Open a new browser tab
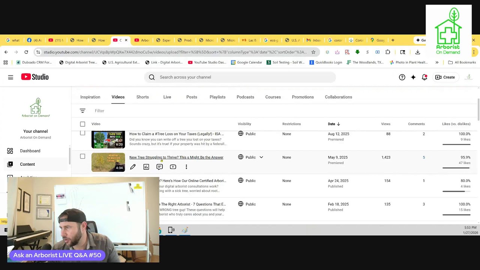This screenshot has width=480, height=270. pyautogui.click(x=393, y=40)
